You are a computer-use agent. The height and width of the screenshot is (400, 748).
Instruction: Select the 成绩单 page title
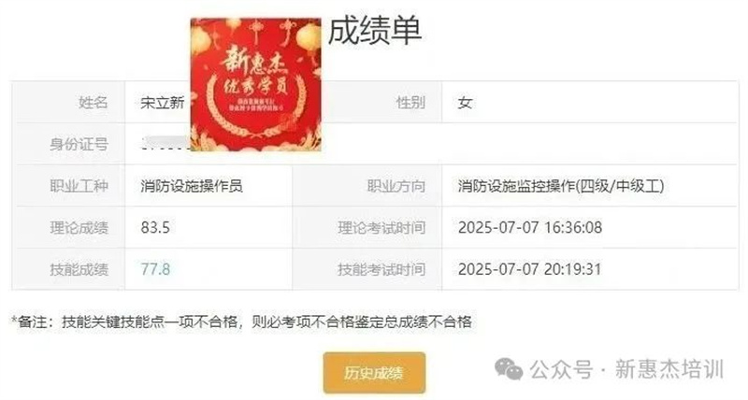375,31
